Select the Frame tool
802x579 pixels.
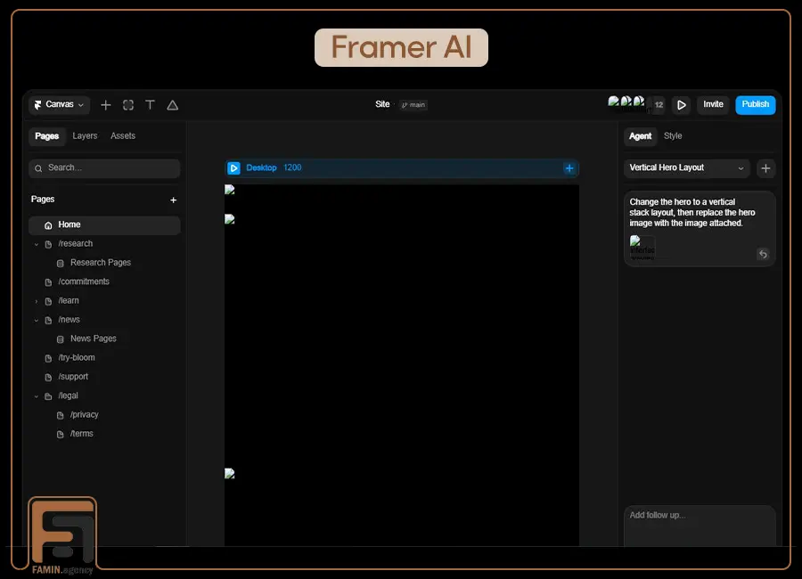(x=127, y=105)
